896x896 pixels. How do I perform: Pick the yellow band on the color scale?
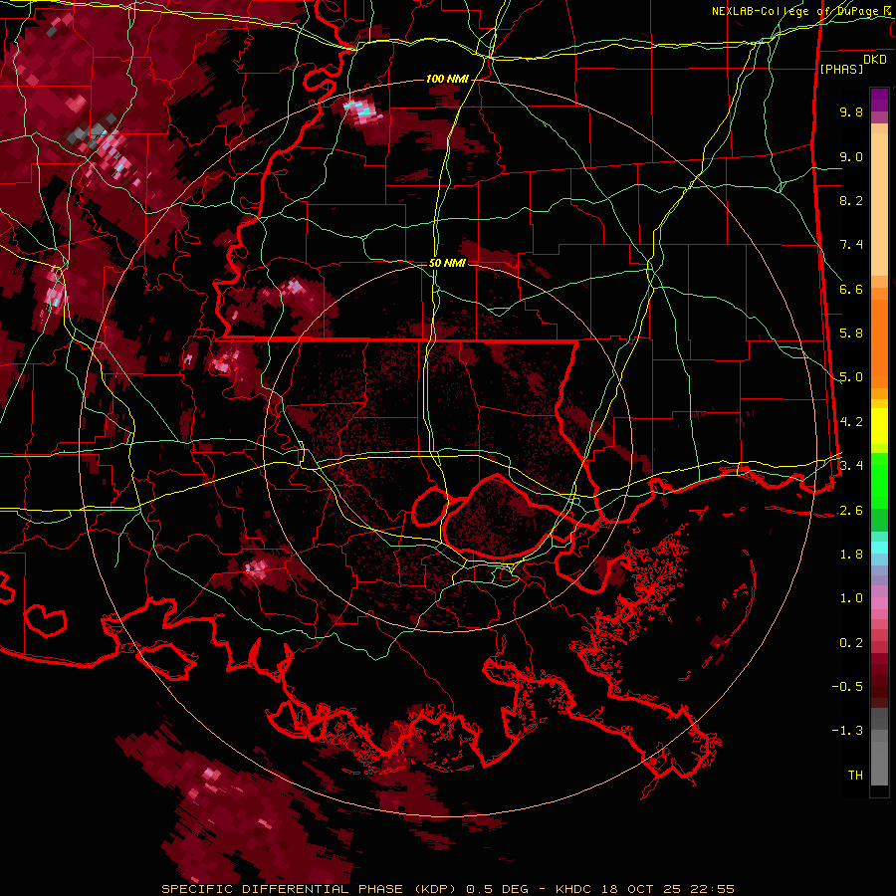click(x=879, y=426)
